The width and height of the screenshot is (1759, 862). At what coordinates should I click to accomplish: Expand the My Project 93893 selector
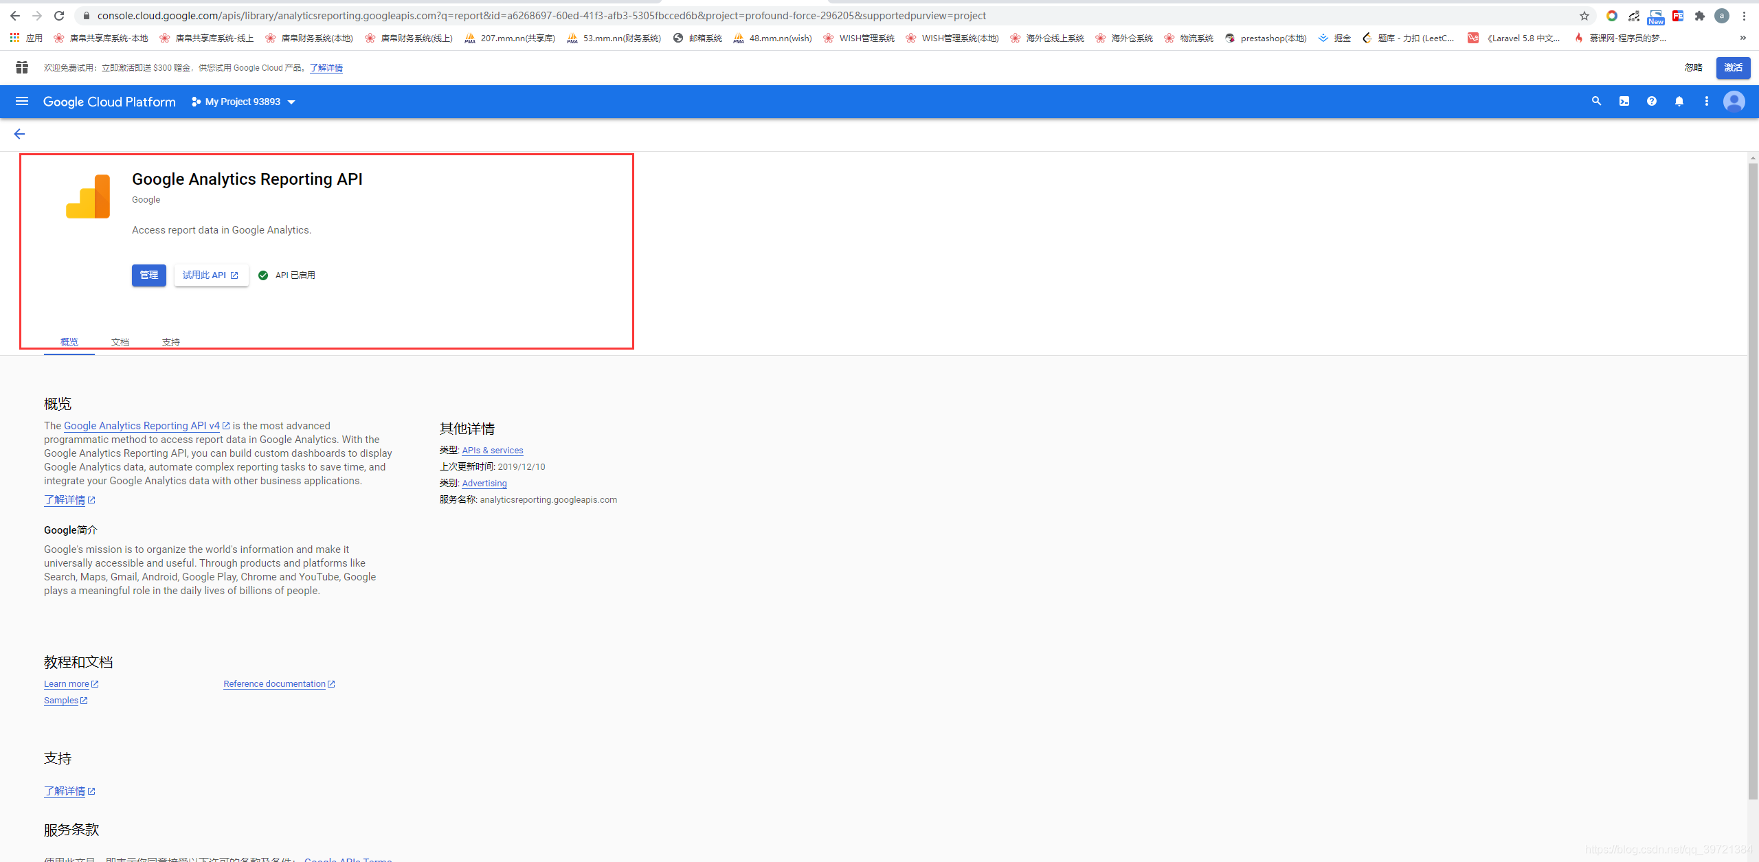click(244, 102)
